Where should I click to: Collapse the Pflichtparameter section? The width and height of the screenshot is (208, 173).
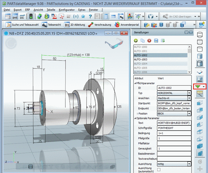[135, 83]
